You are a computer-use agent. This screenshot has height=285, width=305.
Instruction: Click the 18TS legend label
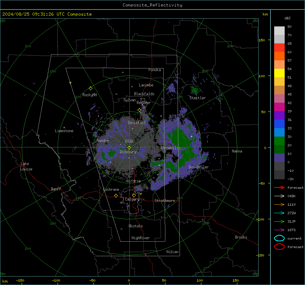pyautogui.click(x=291, y=230)
